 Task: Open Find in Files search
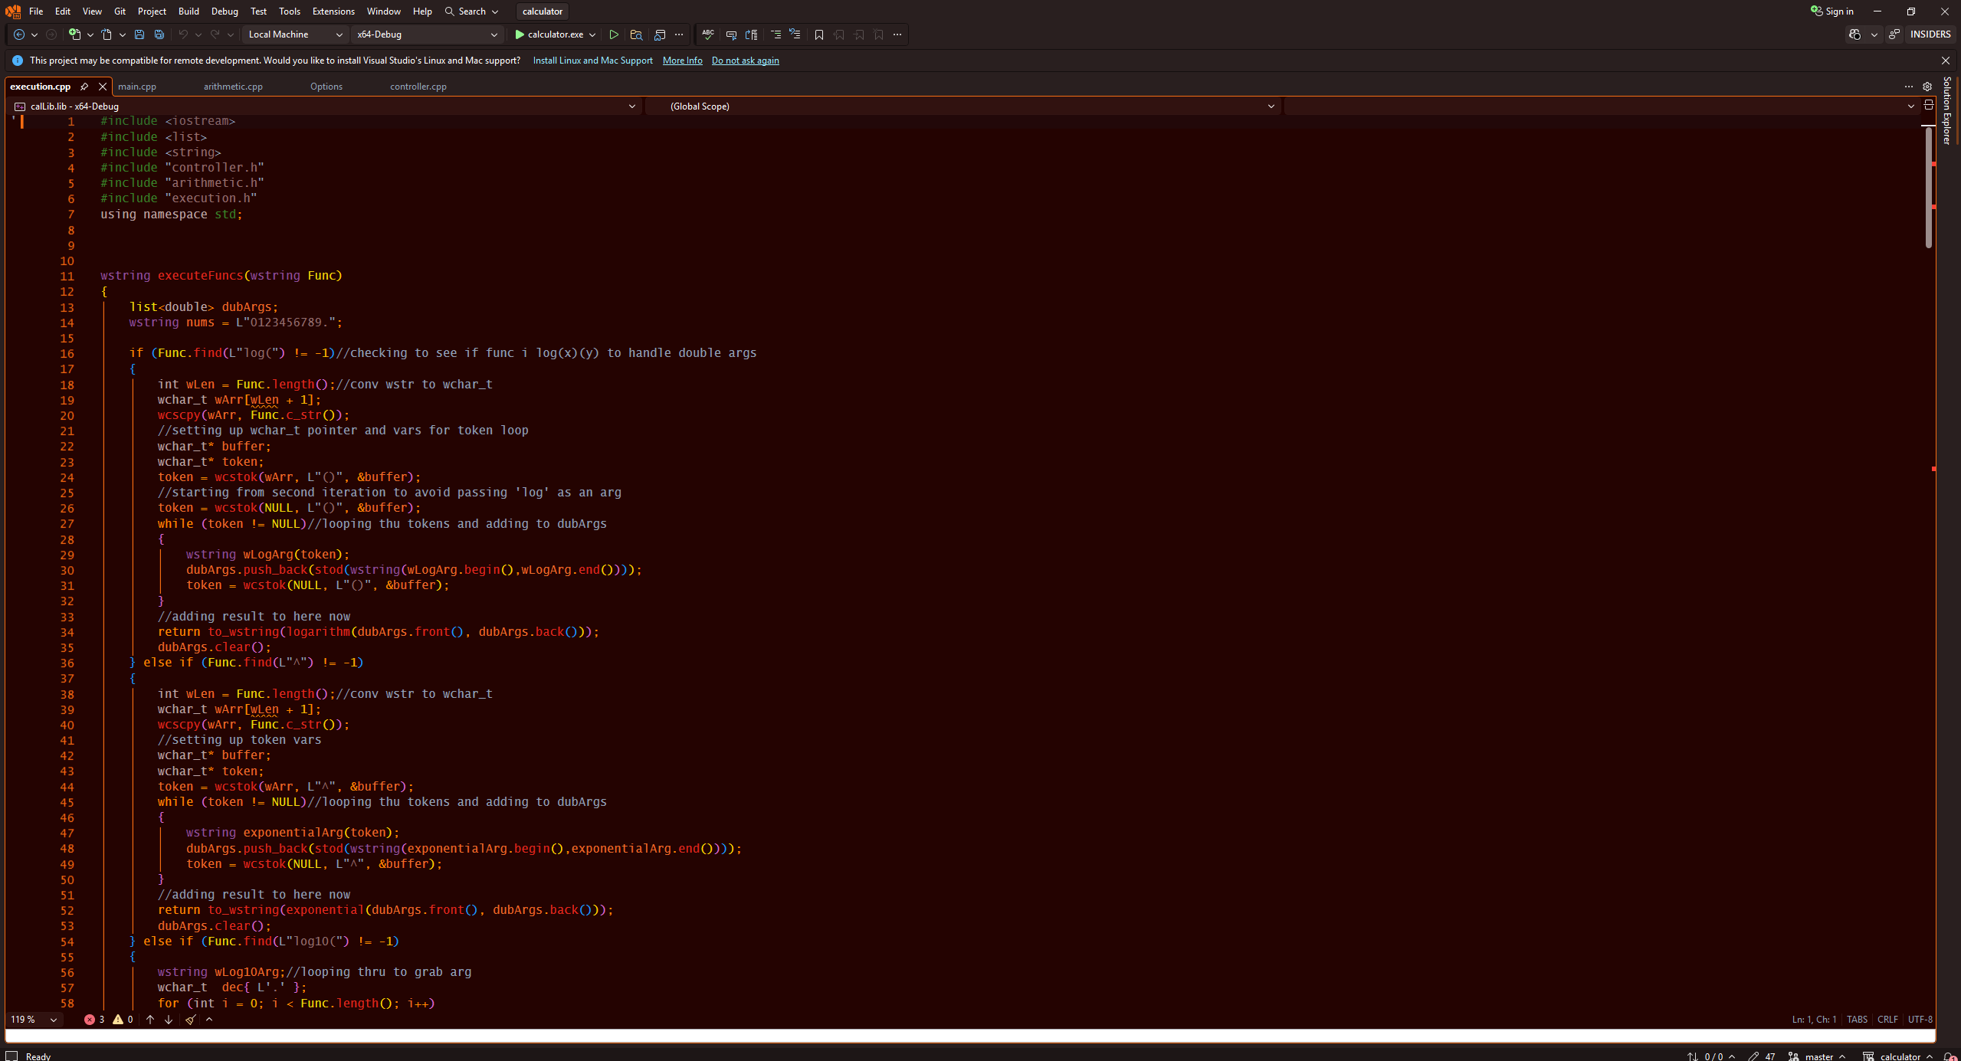(636, 34)
